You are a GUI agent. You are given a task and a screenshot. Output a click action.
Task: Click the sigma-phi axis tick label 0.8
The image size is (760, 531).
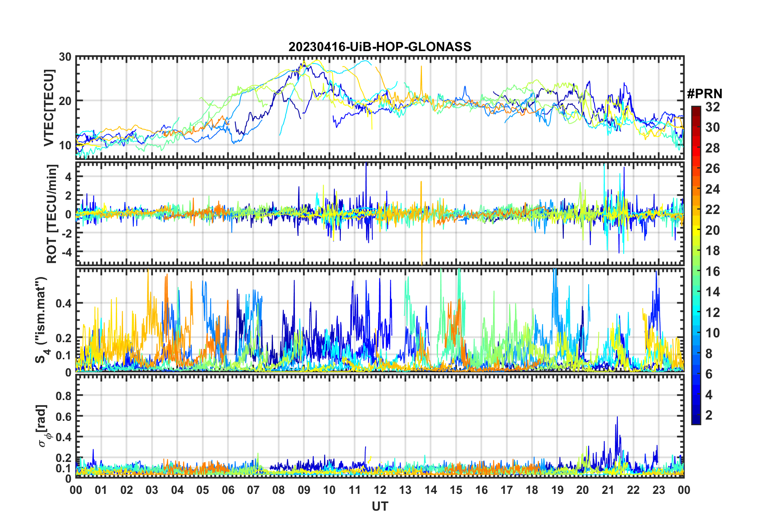(x=64, y=395)
